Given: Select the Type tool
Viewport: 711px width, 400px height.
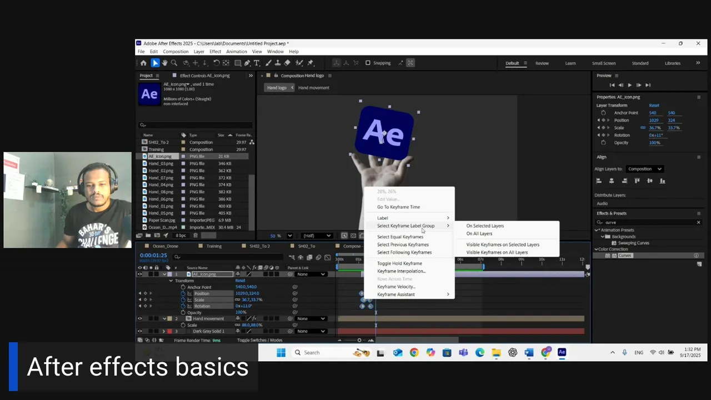Looking at the screenshot, I should coord(257,63).
